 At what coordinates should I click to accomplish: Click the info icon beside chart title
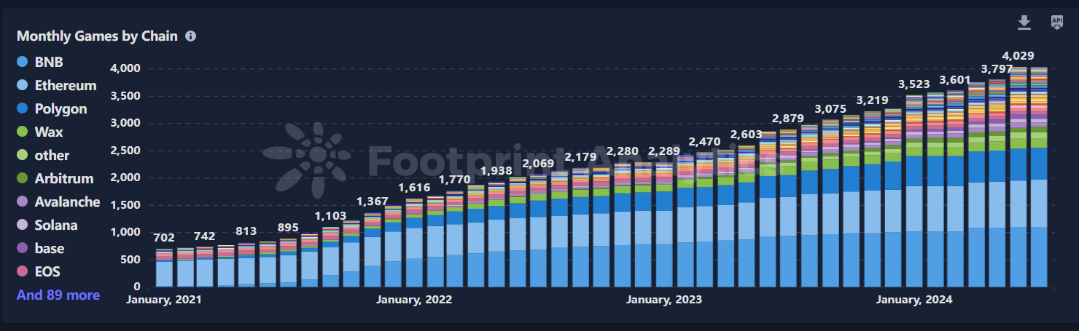tap(190, 36)
